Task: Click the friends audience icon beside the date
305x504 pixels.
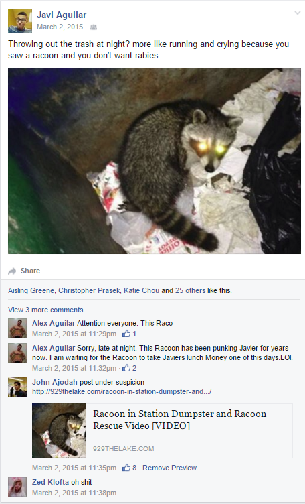Action: 94,27
